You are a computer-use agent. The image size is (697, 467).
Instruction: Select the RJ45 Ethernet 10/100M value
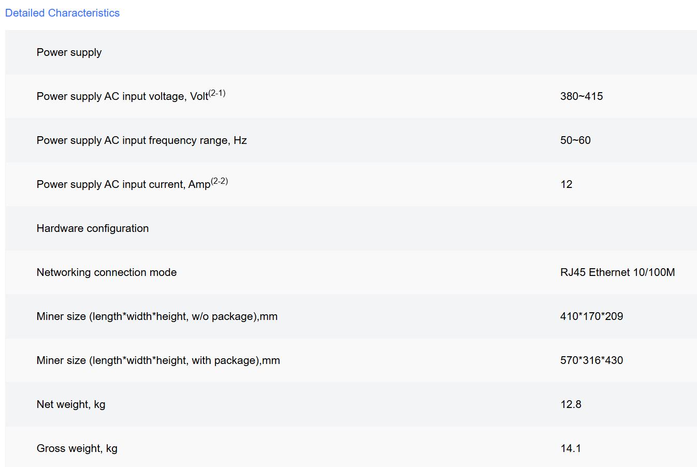[617, 272]
